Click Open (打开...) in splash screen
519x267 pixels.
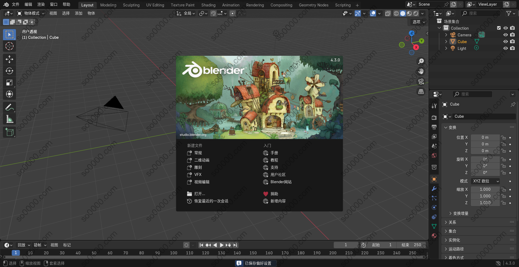click(199, 194)
